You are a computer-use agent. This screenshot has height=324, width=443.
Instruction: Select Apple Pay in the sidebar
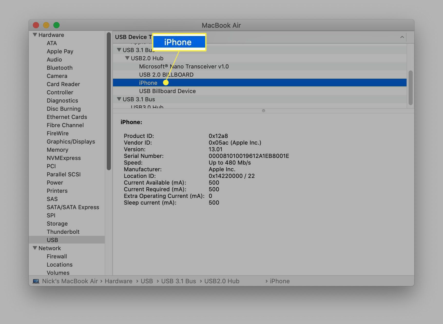tap(60, 51)
